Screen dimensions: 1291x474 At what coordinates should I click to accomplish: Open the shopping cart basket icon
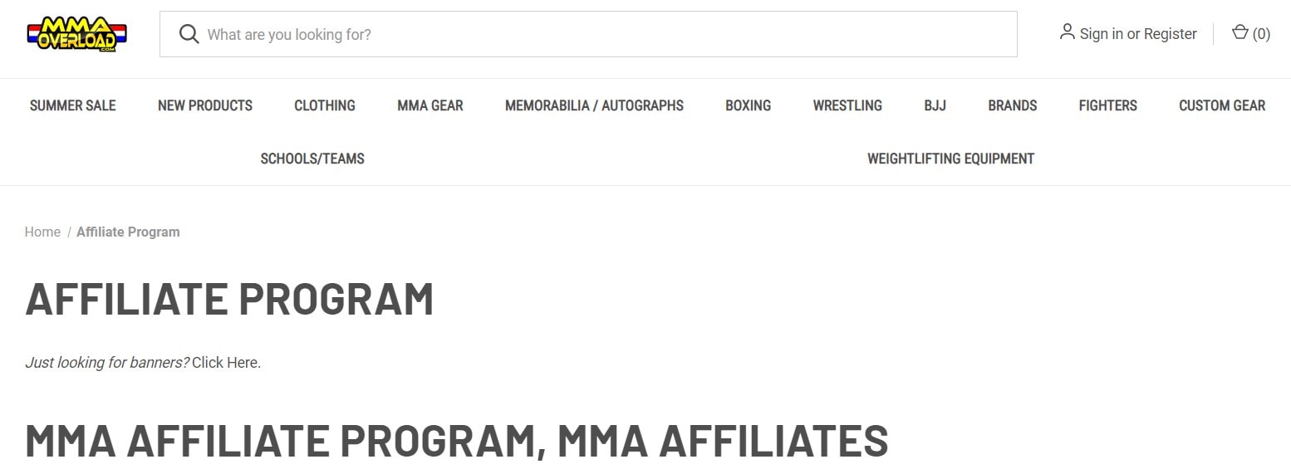pyautogui.click(x=1239, y=33)
